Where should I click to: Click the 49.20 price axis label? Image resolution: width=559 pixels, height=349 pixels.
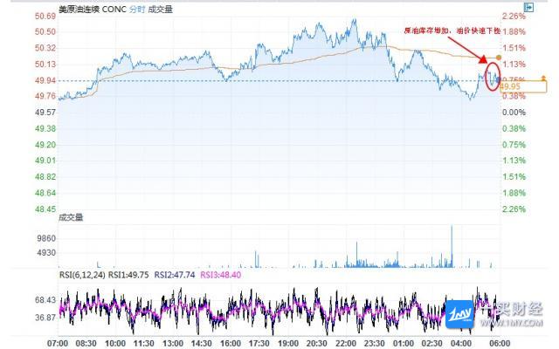pos(45,145)
